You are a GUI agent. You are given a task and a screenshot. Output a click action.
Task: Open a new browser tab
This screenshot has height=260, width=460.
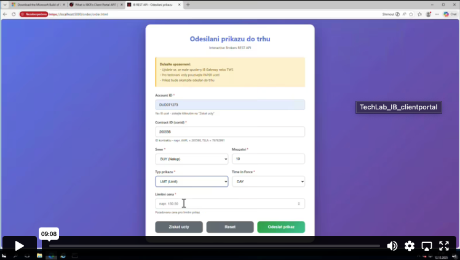188,5
